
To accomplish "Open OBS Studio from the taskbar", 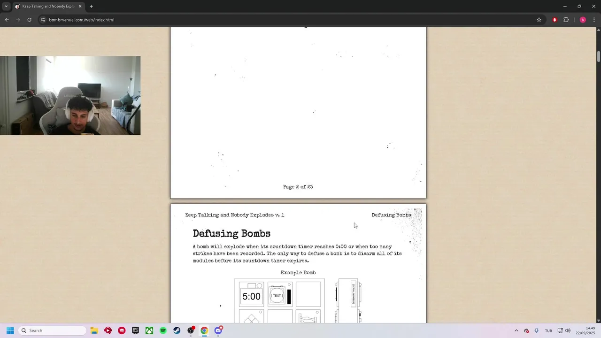I will [x=191, y=330].
